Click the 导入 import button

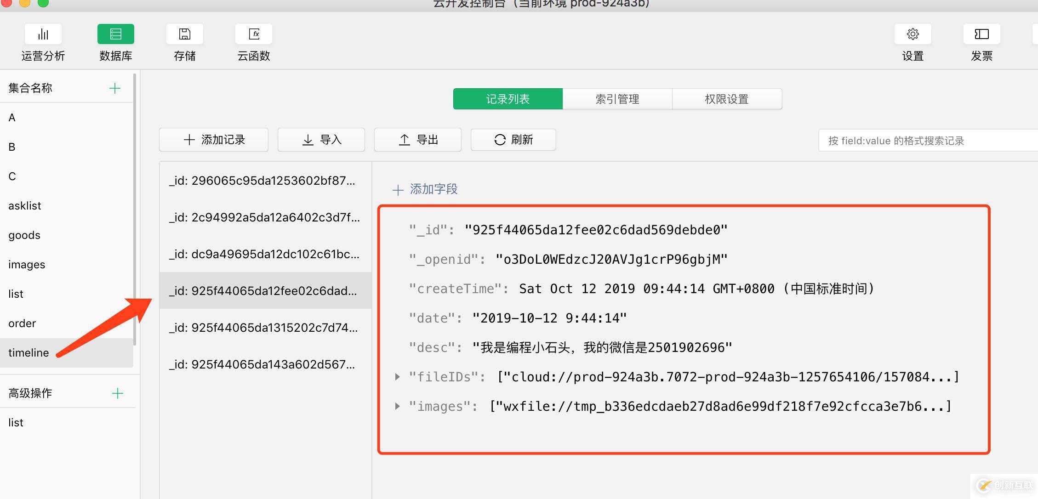click(x=321, y=140)
